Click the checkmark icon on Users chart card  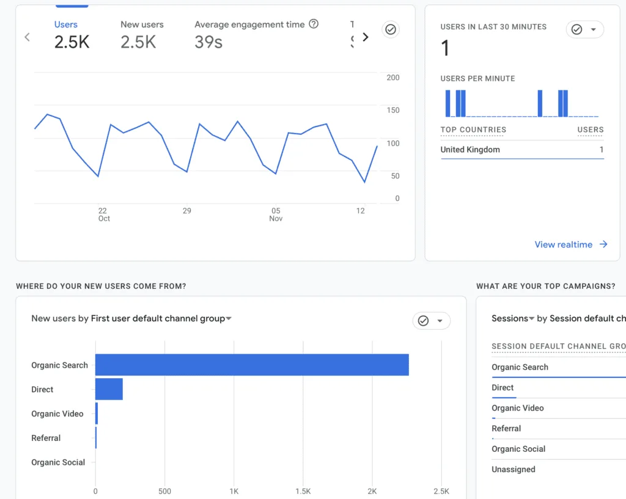[x=391, y=29]
